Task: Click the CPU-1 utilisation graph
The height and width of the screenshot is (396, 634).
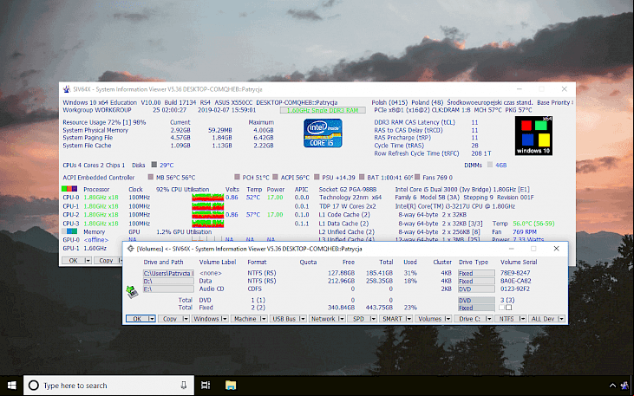Action: 208,206
